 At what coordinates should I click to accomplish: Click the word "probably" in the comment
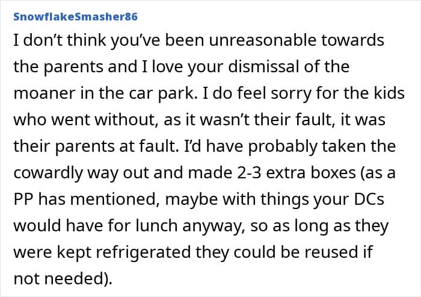[x=283, y=146]
